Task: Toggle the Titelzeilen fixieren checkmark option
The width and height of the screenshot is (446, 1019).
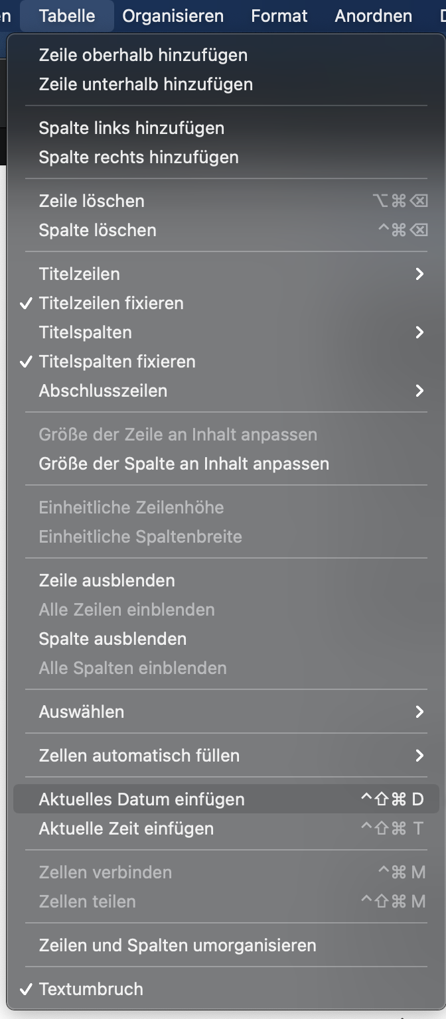Action: [x=111, y=303]
